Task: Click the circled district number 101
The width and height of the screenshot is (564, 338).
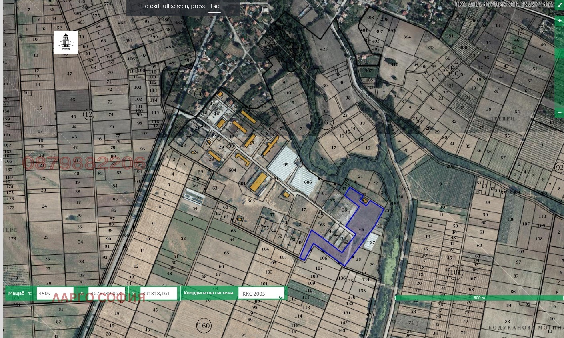Action: [455, 273]
